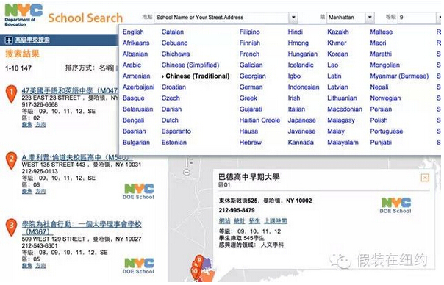Open the school name address dropdown arrow
444x285 pixels.
pos(293,18)
